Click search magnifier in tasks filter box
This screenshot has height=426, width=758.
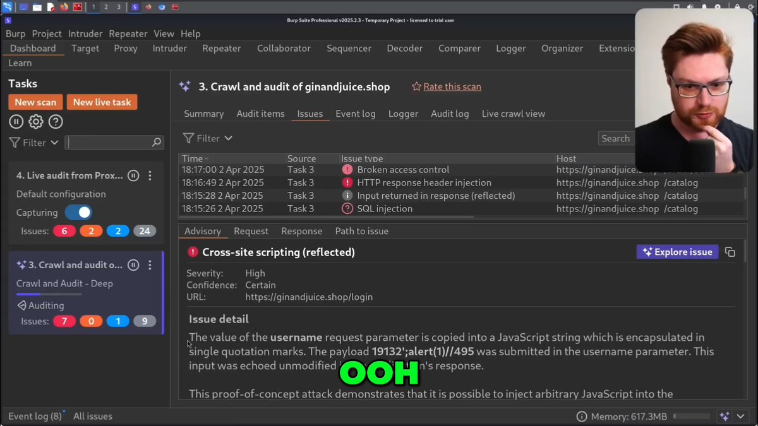157,143
